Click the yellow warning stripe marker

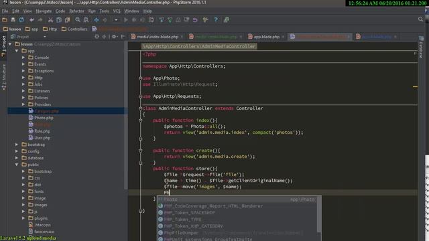pyautogui.click(x=415, y=87)
